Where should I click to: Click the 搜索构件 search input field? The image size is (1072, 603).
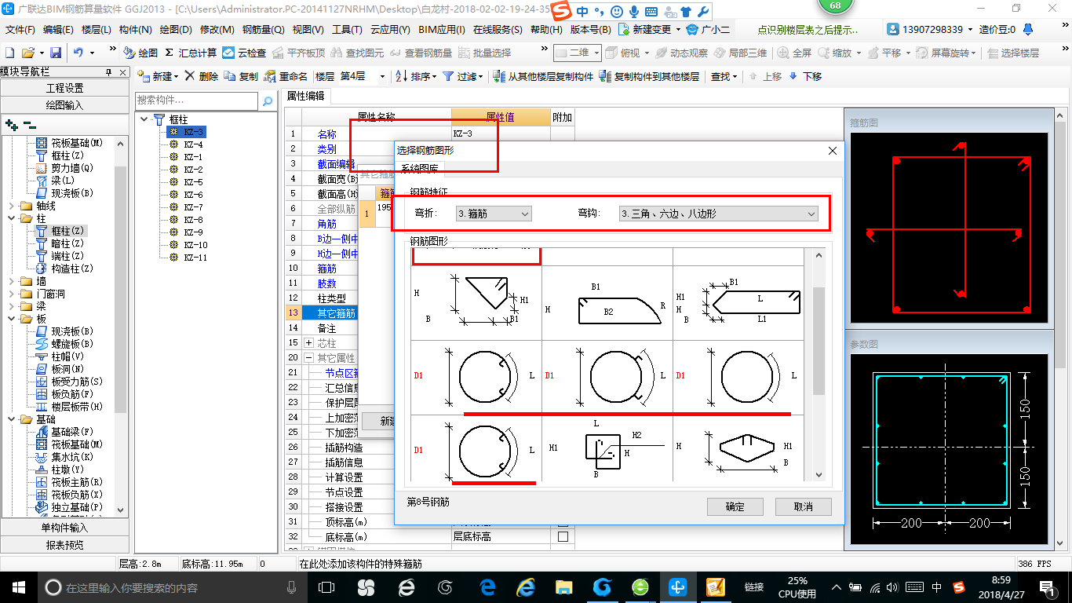[196, 100]
